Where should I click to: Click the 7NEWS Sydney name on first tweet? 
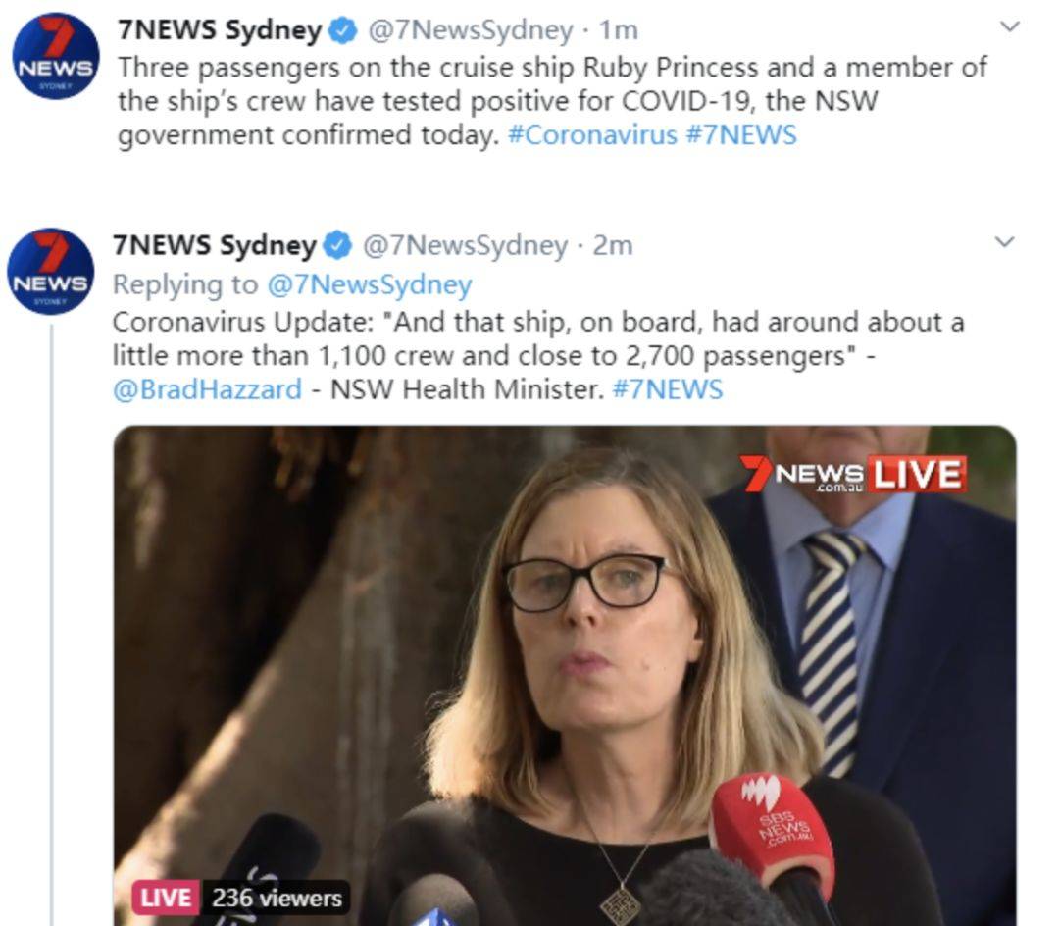[221, 30]
